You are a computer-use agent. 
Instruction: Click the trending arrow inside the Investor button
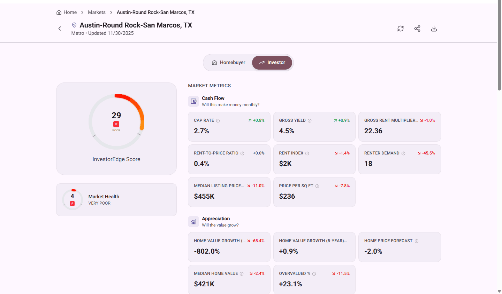coord(261,63)
